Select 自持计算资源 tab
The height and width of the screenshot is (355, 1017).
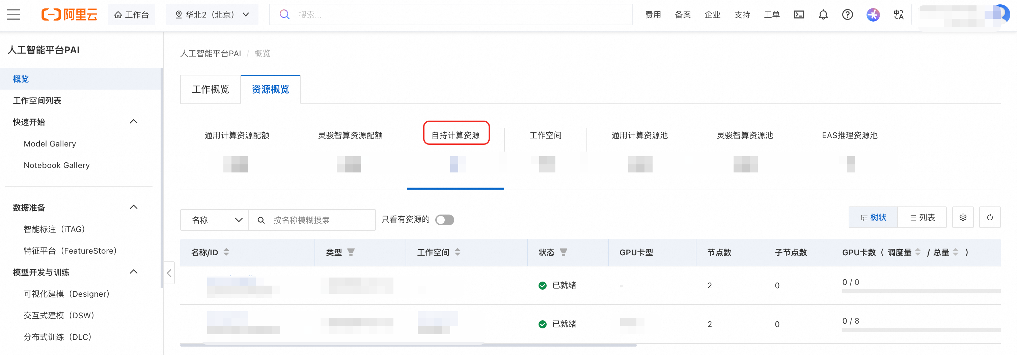click(x=456, y=135)
